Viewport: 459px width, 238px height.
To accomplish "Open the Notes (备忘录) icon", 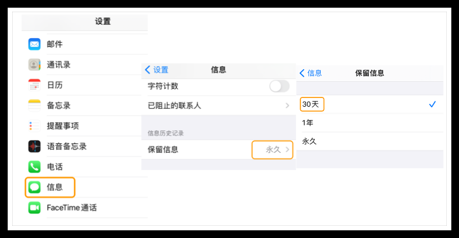I will click(35, 106).
